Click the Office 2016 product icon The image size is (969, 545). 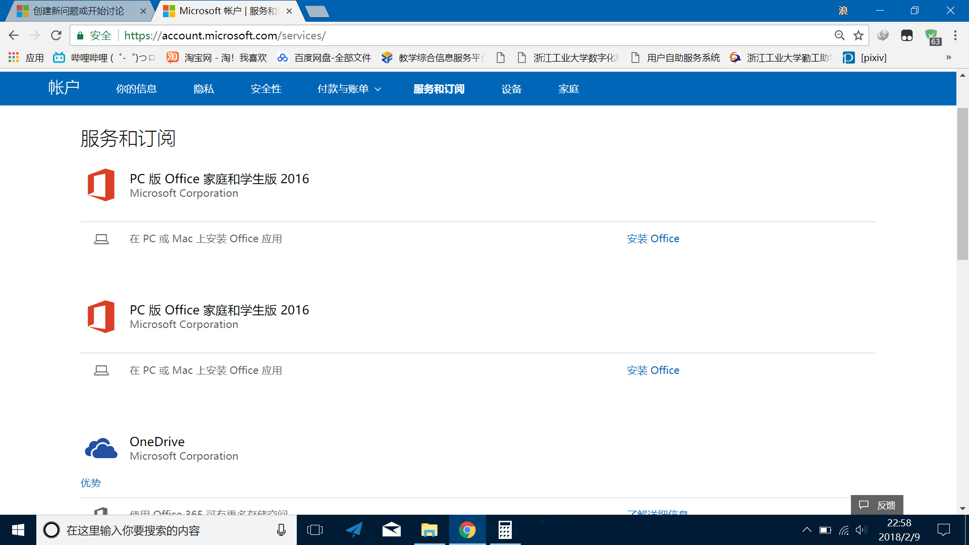pyautogui.click(x=101, y=185)
